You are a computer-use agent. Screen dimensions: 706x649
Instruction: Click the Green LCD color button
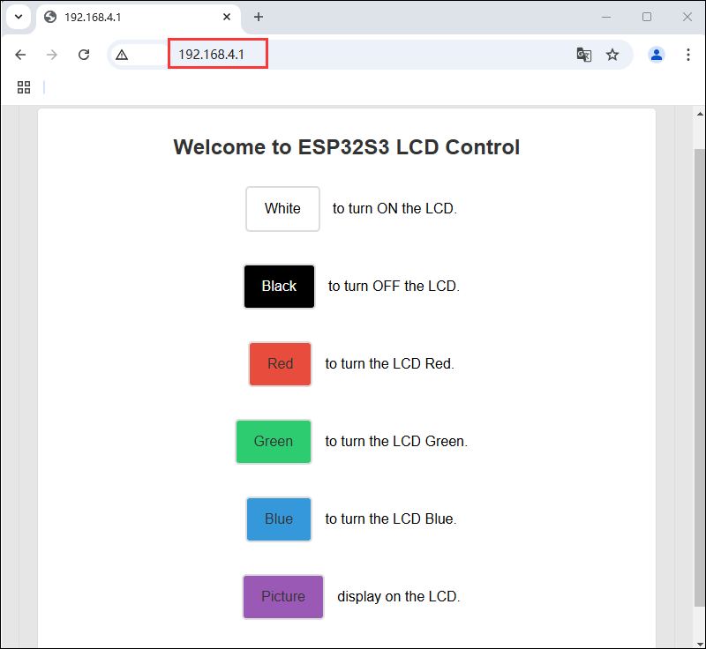(x=274, y=442)
